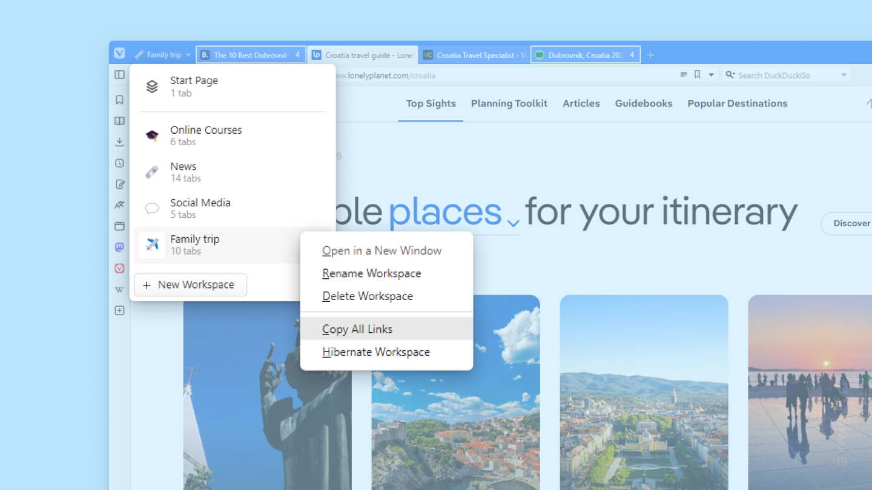The height and width of the screenshot is (490, 872).
Task: Choose Open in a New Window
Action: click(x=386, y=250)
